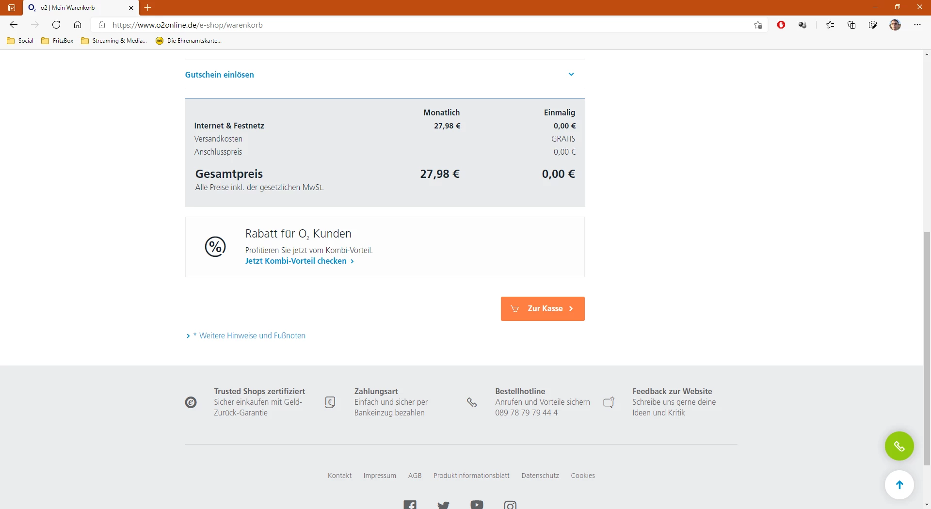Open the browser favorites star list icon
931x509 pixels.
point(830,25)
